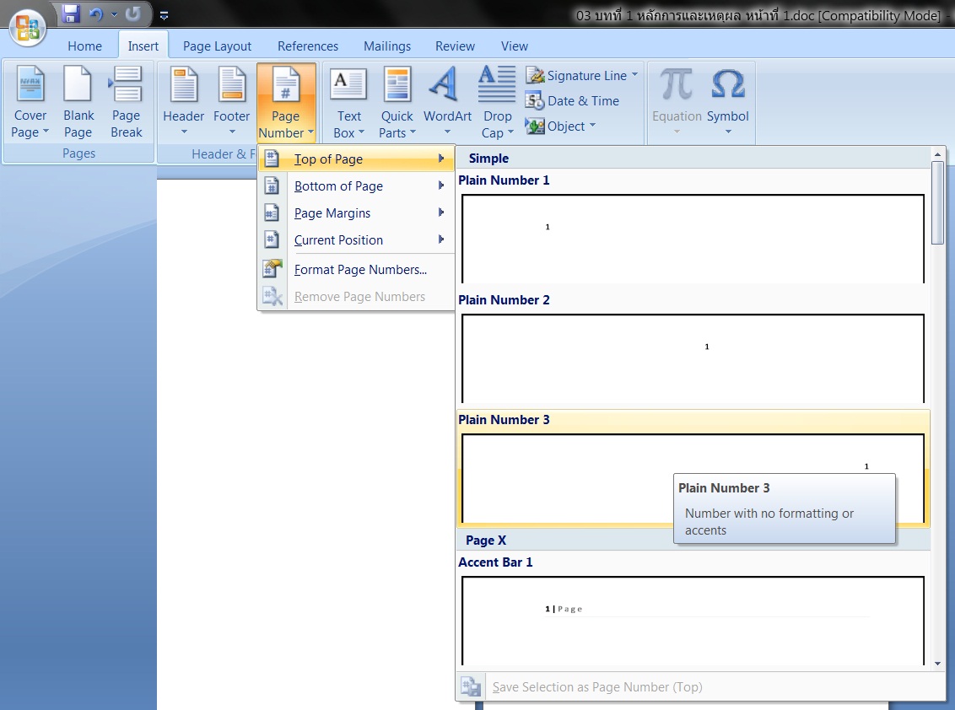
Task: Click the Page Break icon
Action: pos(127,85)
